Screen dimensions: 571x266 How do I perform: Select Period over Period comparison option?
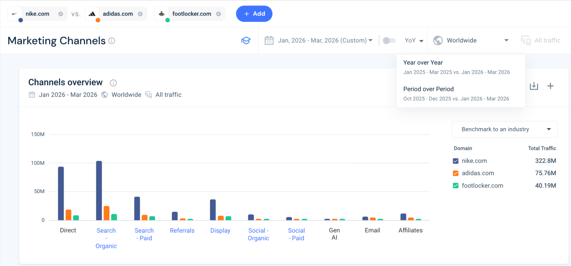[461, 94]
